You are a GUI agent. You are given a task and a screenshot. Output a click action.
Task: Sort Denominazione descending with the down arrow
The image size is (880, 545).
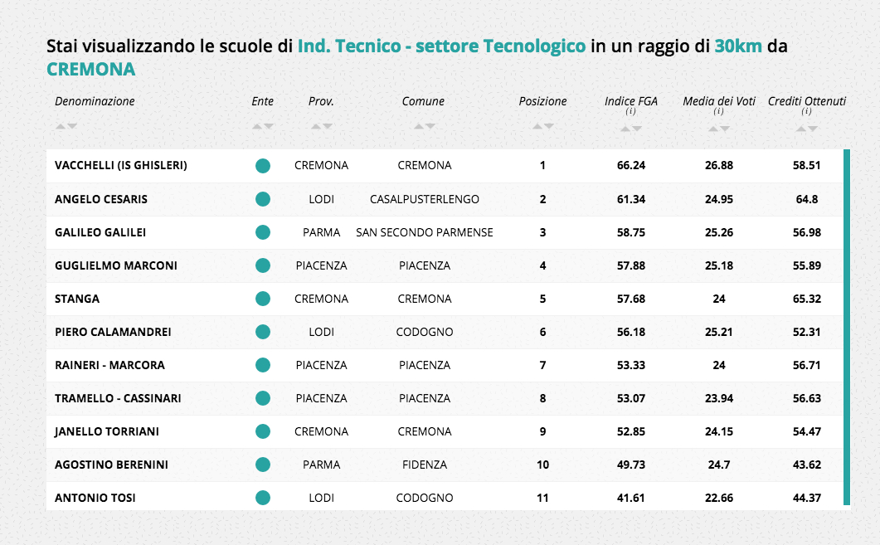(x=72, y=126)
